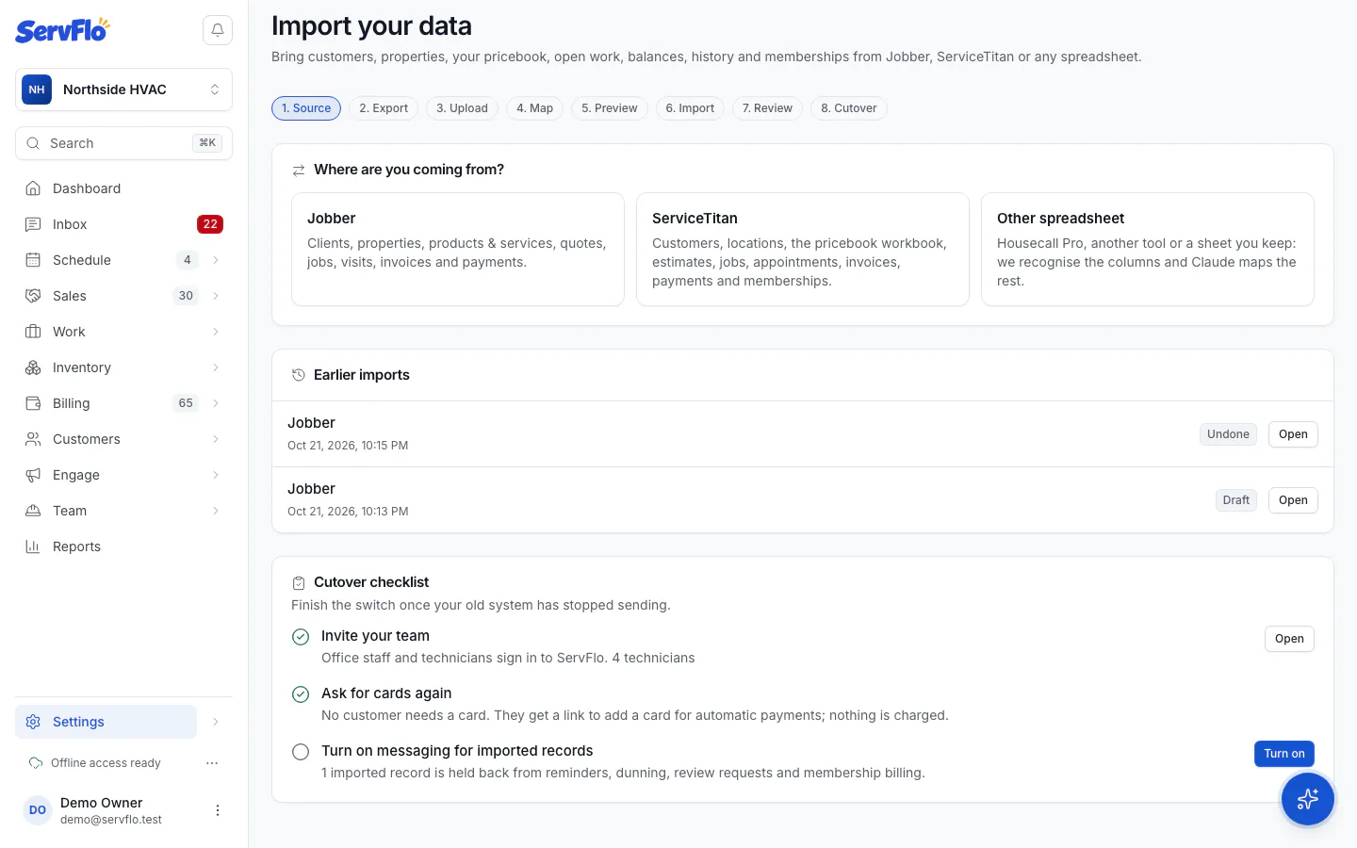Click the Cutover checklist clipboard icon
The height and width of the screenshot is (848, 1357).
pyautogui.click(x=299, y=583)
